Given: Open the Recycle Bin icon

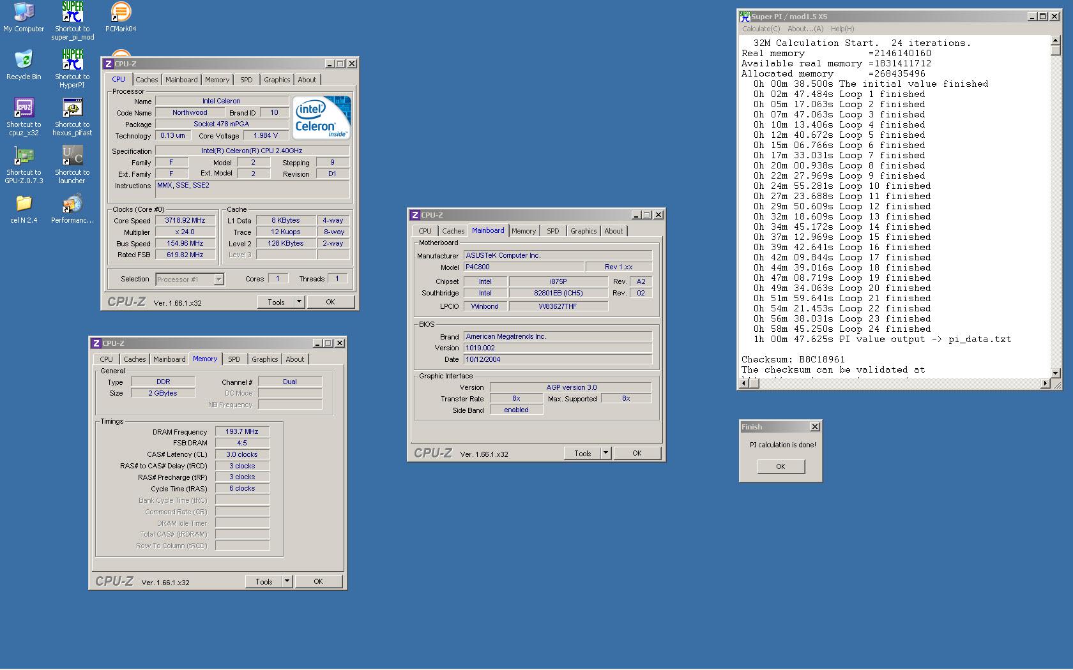Looking at the screenshot, I should [x=24, y=65].
